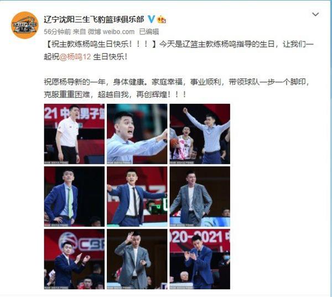Open the 辽宁沈阳三生飞豹篮球俱乐部 profile name

coord(94,19)
